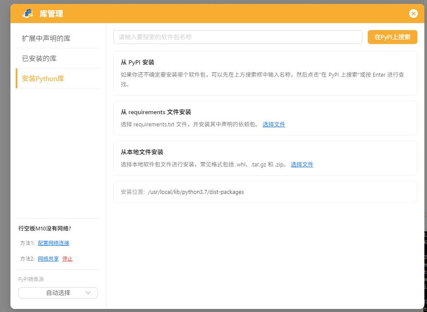Click the 从 PyPI 安装 heading
This screenshot has width=427, height=312.
pyautogui.click(x=138, y=62)
